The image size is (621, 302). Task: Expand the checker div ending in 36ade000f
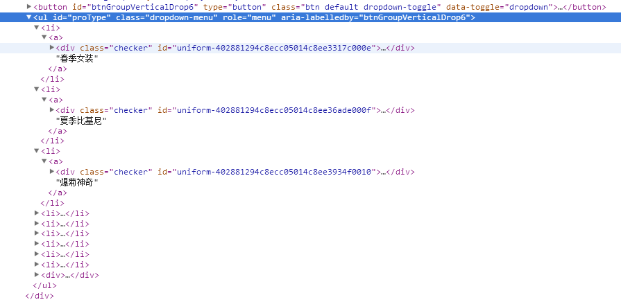tap(52, 109)
